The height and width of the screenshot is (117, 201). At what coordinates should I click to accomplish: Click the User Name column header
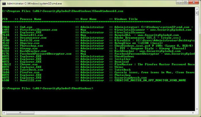click(x=88, y=19)
